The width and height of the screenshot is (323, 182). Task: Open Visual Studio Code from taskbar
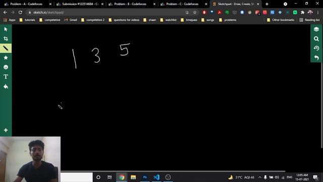(156, 177)
